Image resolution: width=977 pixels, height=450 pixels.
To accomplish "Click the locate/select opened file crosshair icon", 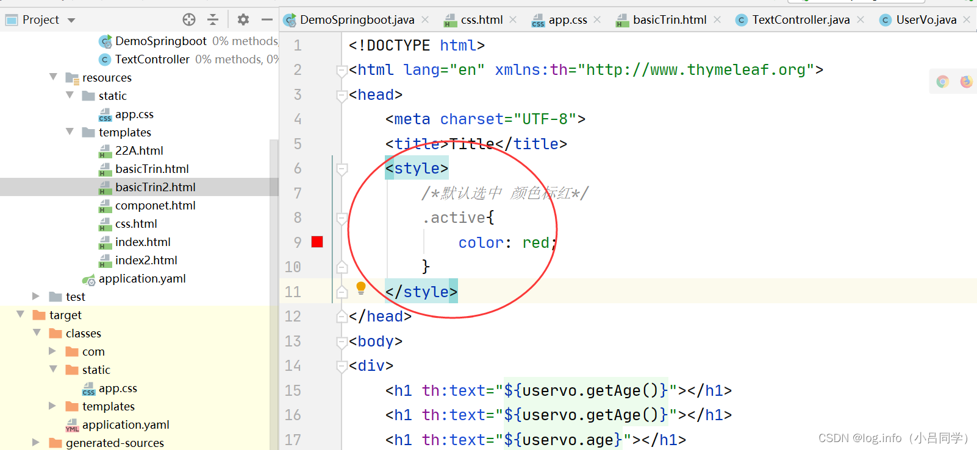I will (x=189, y=19).
